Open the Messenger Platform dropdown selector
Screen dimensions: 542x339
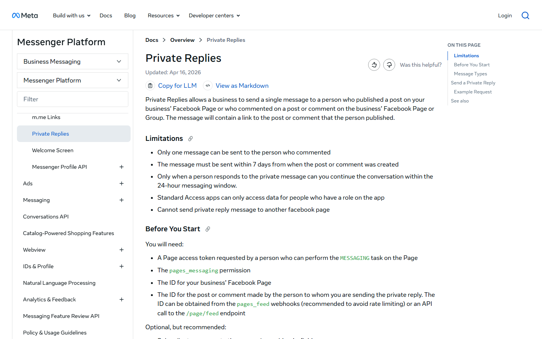tap(73, 80)
